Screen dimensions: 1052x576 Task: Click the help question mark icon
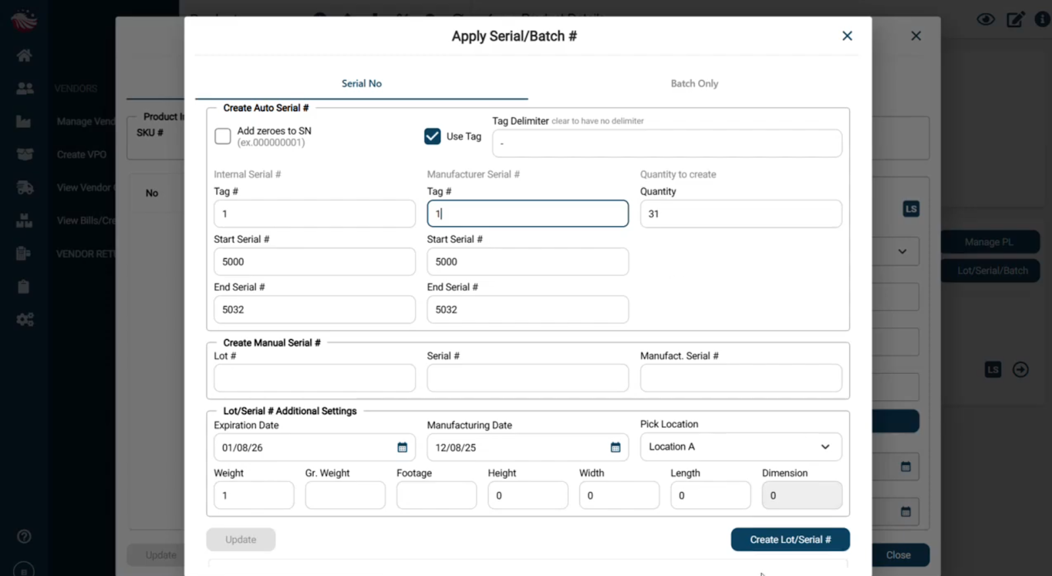[24, 537]
